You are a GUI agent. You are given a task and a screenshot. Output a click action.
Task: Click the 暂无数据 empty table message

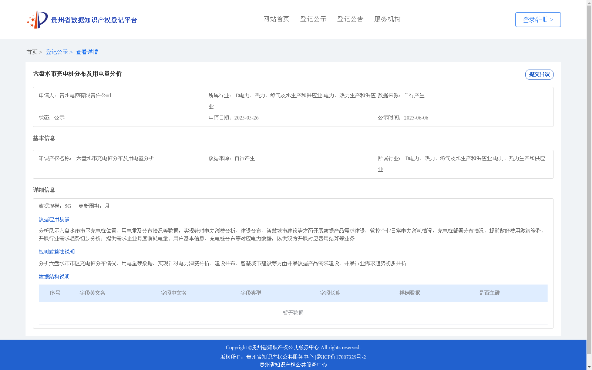point(293,313)
